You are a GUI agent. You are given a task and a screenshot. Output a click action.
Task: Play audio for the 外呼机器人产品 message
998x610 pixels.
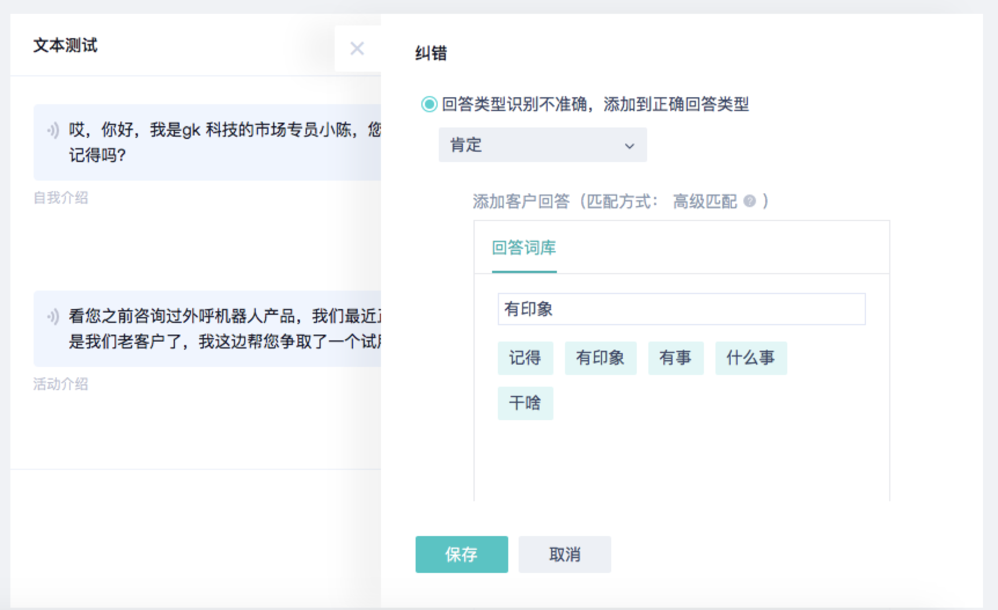pos(53,316)
